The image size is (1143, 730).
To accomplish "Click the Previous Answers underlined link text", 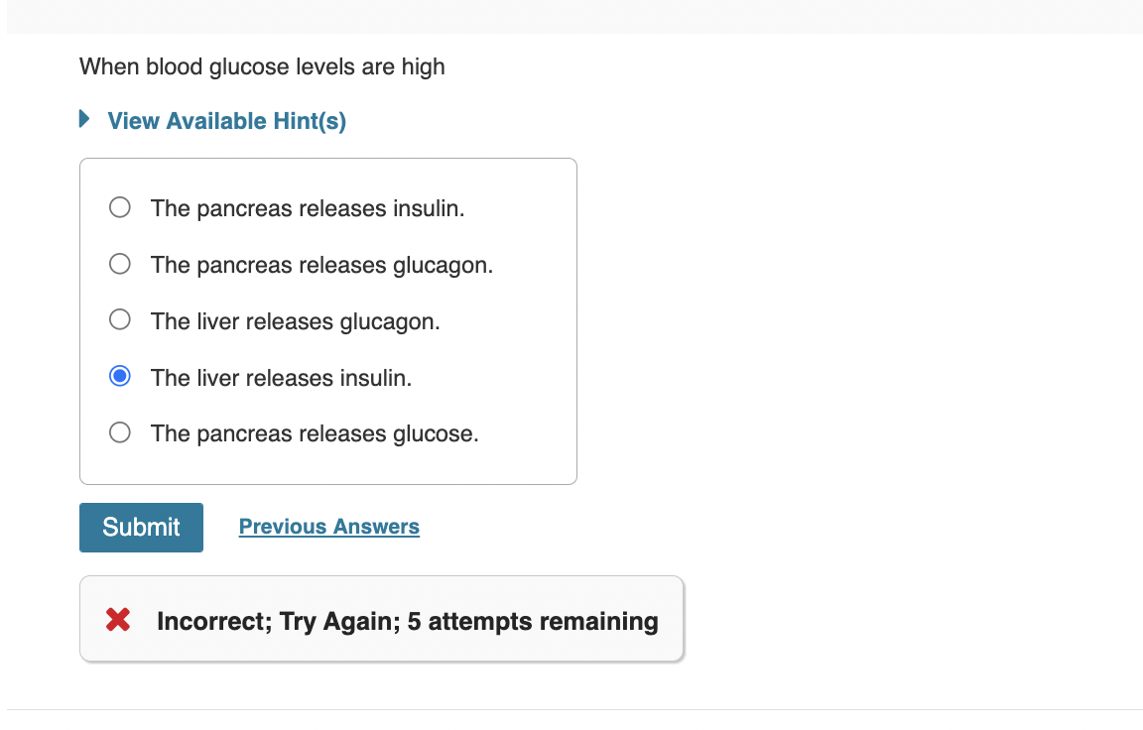I will coord(328,526).
